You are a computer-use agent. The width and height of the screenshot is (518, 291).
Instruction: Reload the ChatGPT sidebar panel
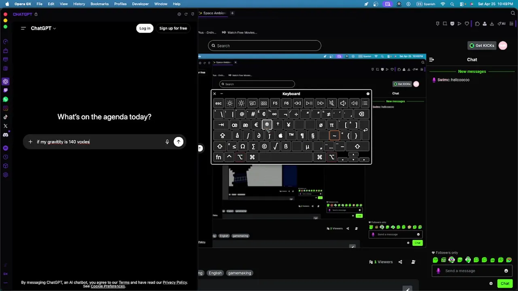pos(186,14)
